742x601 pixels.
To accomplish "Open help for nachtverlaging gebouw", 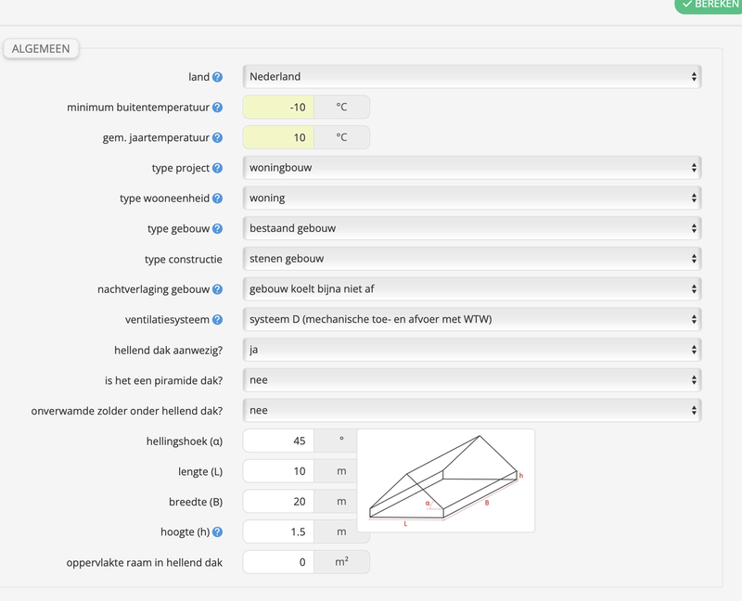I will point(217,289).
